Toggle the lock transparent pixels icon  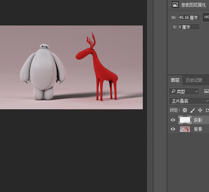coord(185,110)
